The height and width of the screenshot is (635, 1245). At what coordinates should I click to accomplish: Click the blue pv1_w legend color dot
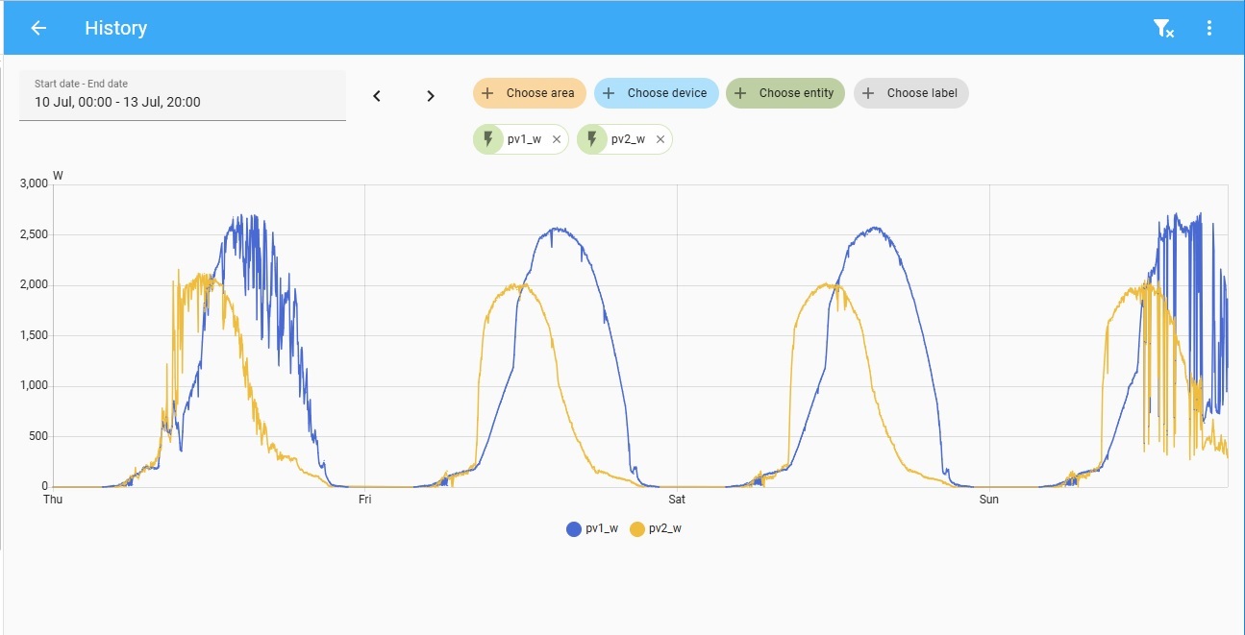point(574,528)
